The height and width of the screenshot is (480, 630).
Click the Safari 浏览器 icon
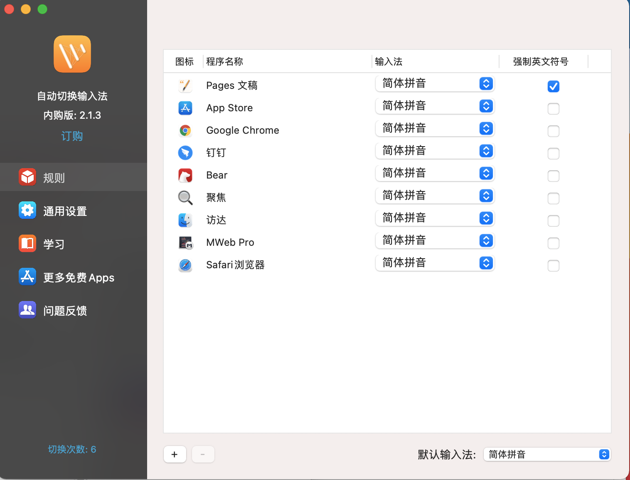[185, 265]
